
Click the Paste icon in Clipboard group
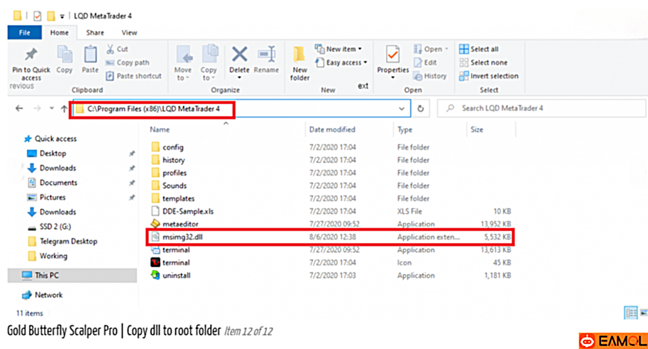pyautogui.click(x=91, y=55)
